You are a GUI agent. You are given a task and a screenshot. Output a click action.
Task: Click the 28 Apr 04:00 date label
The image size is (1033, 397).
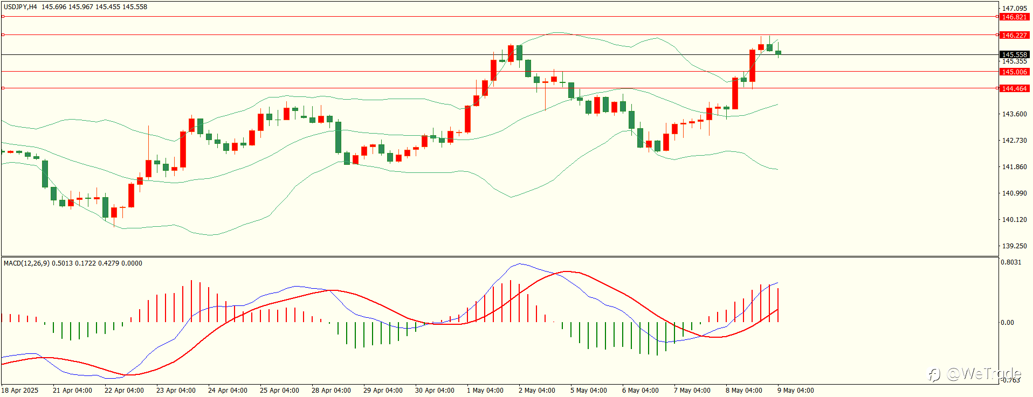(331, 390)
